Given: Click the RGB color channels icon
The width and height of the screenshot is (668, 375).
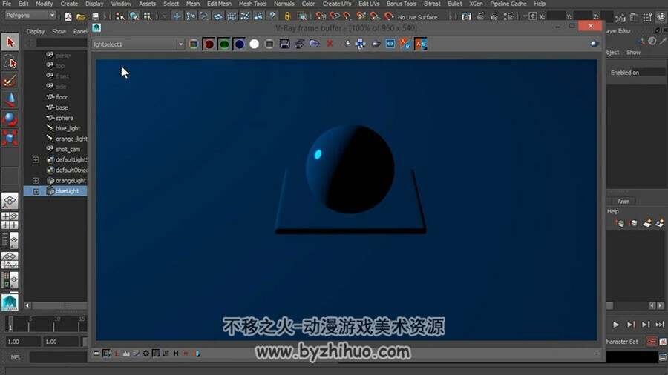Looking at the screenshot, I should [194, 44].
